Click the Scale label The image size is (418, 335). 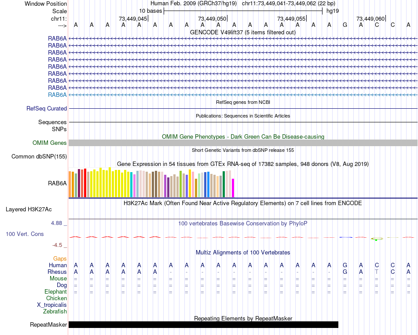coord(60,11)
